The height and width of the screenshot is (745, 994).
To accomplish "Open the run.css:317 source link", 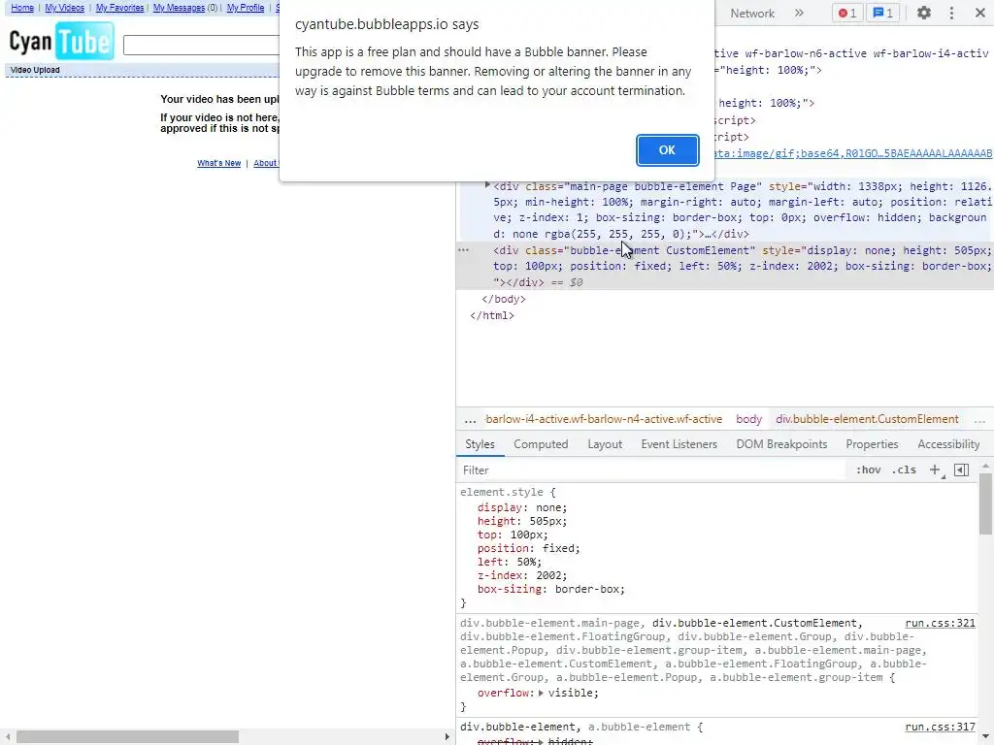I will point(940,728).
